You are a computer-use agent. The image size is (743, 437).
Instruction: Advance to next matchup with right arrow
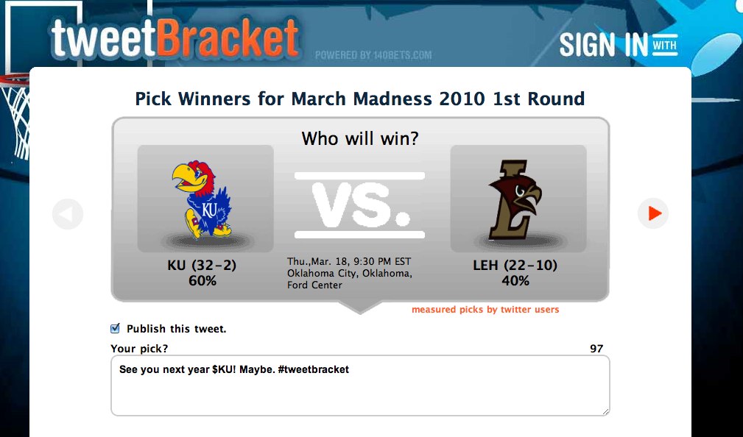(653, 213)
